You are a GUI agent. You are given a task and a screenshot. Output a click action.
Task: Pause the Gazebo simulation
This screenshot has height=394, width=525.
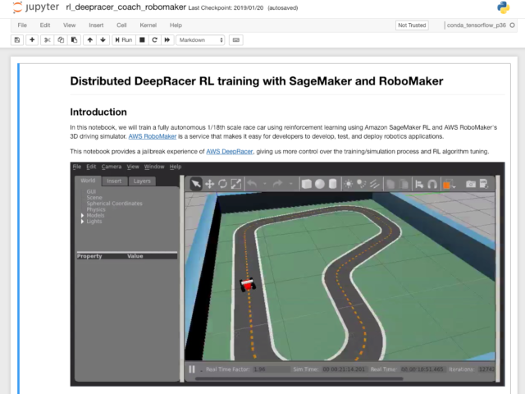tap(192, 369)
